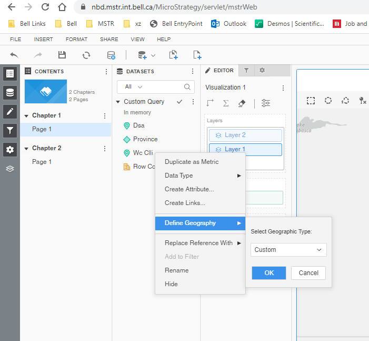Image resolution: width=369 pixels, height=341 pixels.
Task: Open the All filter dropdown in Datasets
Action: pyautogui.click(x=134, y=87)
